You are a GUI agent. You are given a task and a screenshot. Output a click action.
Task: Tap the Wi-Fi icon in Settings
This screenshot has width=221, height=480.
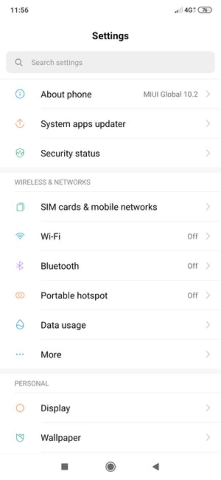[x=19, y=236]
